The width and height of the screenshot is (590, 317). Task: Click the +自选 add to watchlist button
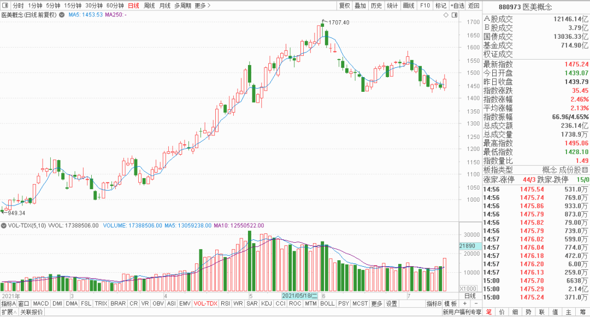pyautogui.click(x=457, y=5)
